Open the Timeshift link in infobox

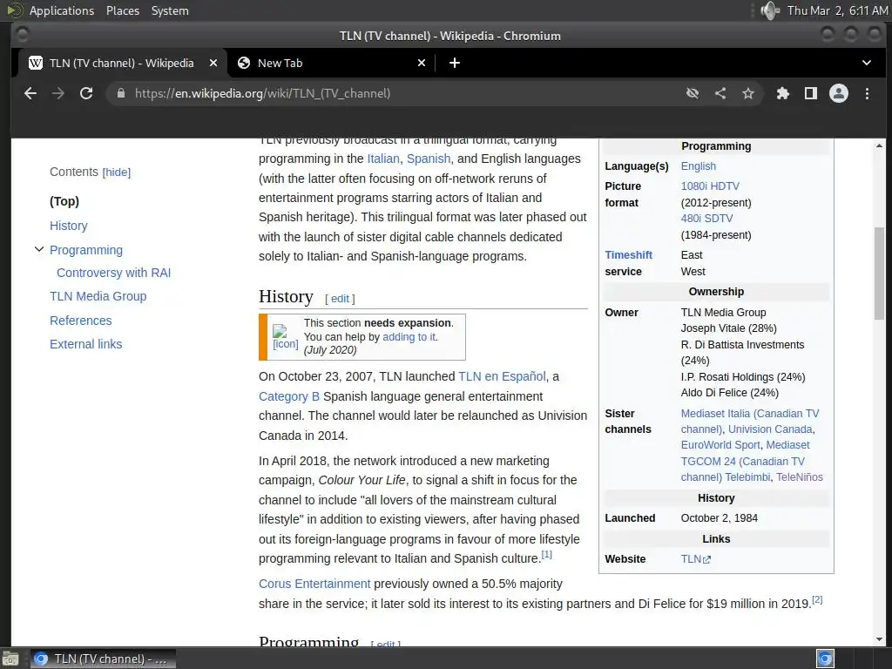point(628,255)
